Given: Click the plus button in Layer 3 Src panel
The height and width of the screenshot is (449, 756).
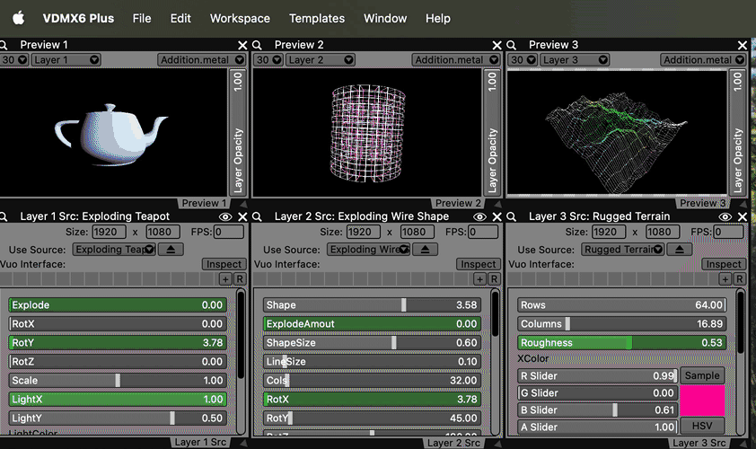Looking at the screenshot, I should (725, 279).
